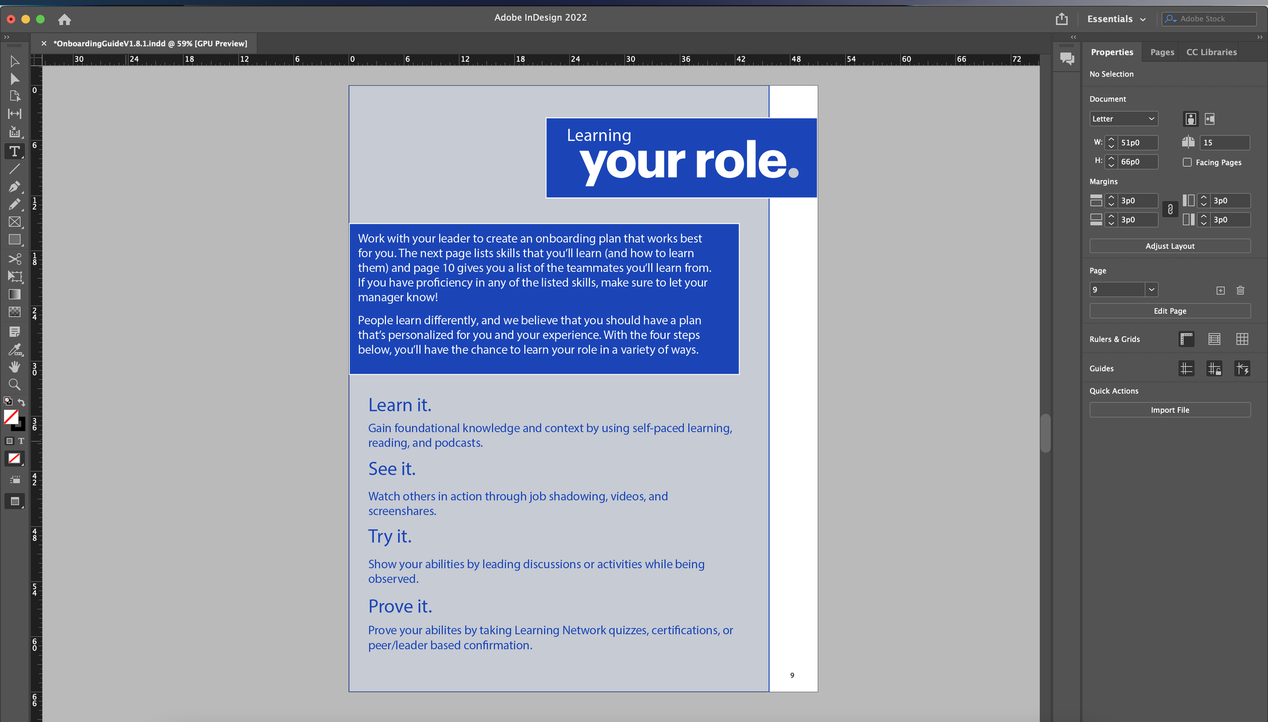
Task: Toggle the Lock Guides icon
Action: click(1214, 369)
